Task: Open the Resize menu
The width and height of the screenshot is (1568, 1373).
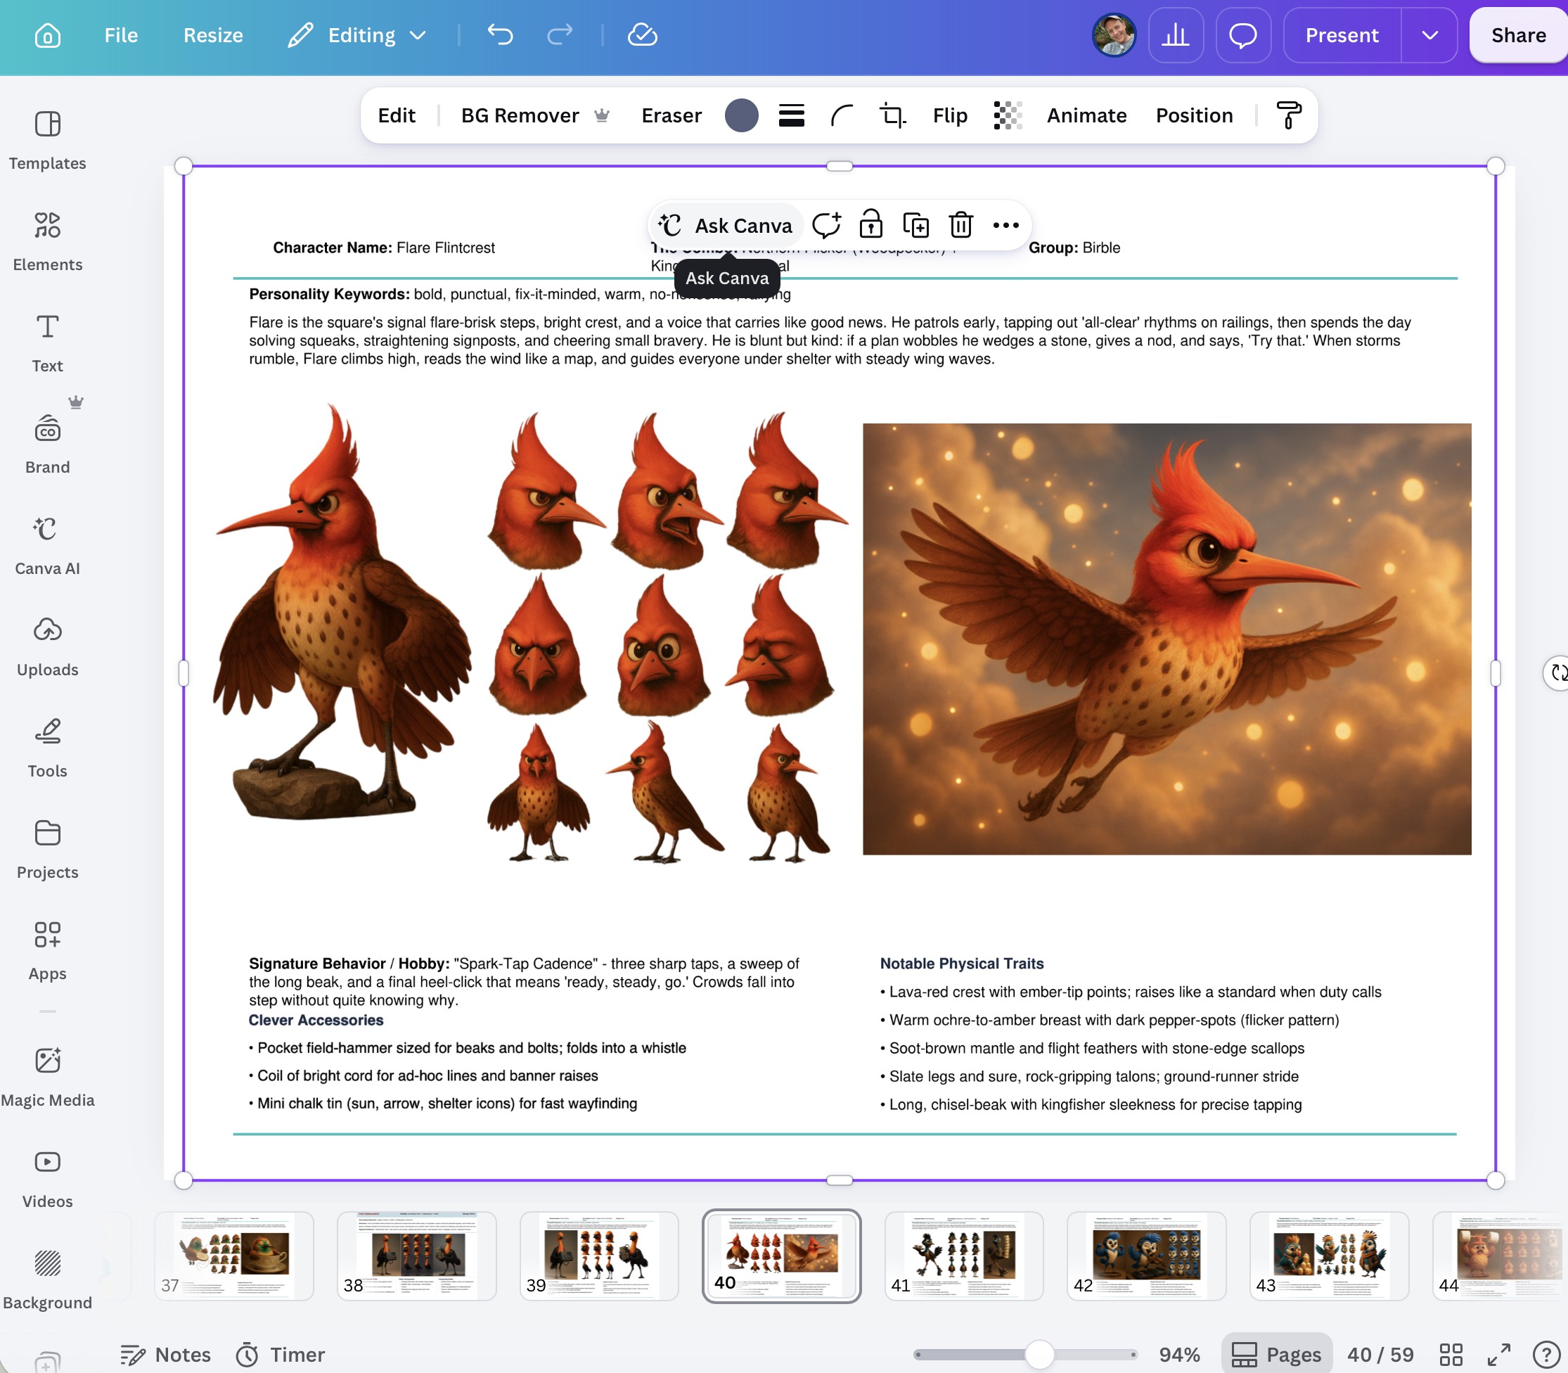Action: (213, 35)
